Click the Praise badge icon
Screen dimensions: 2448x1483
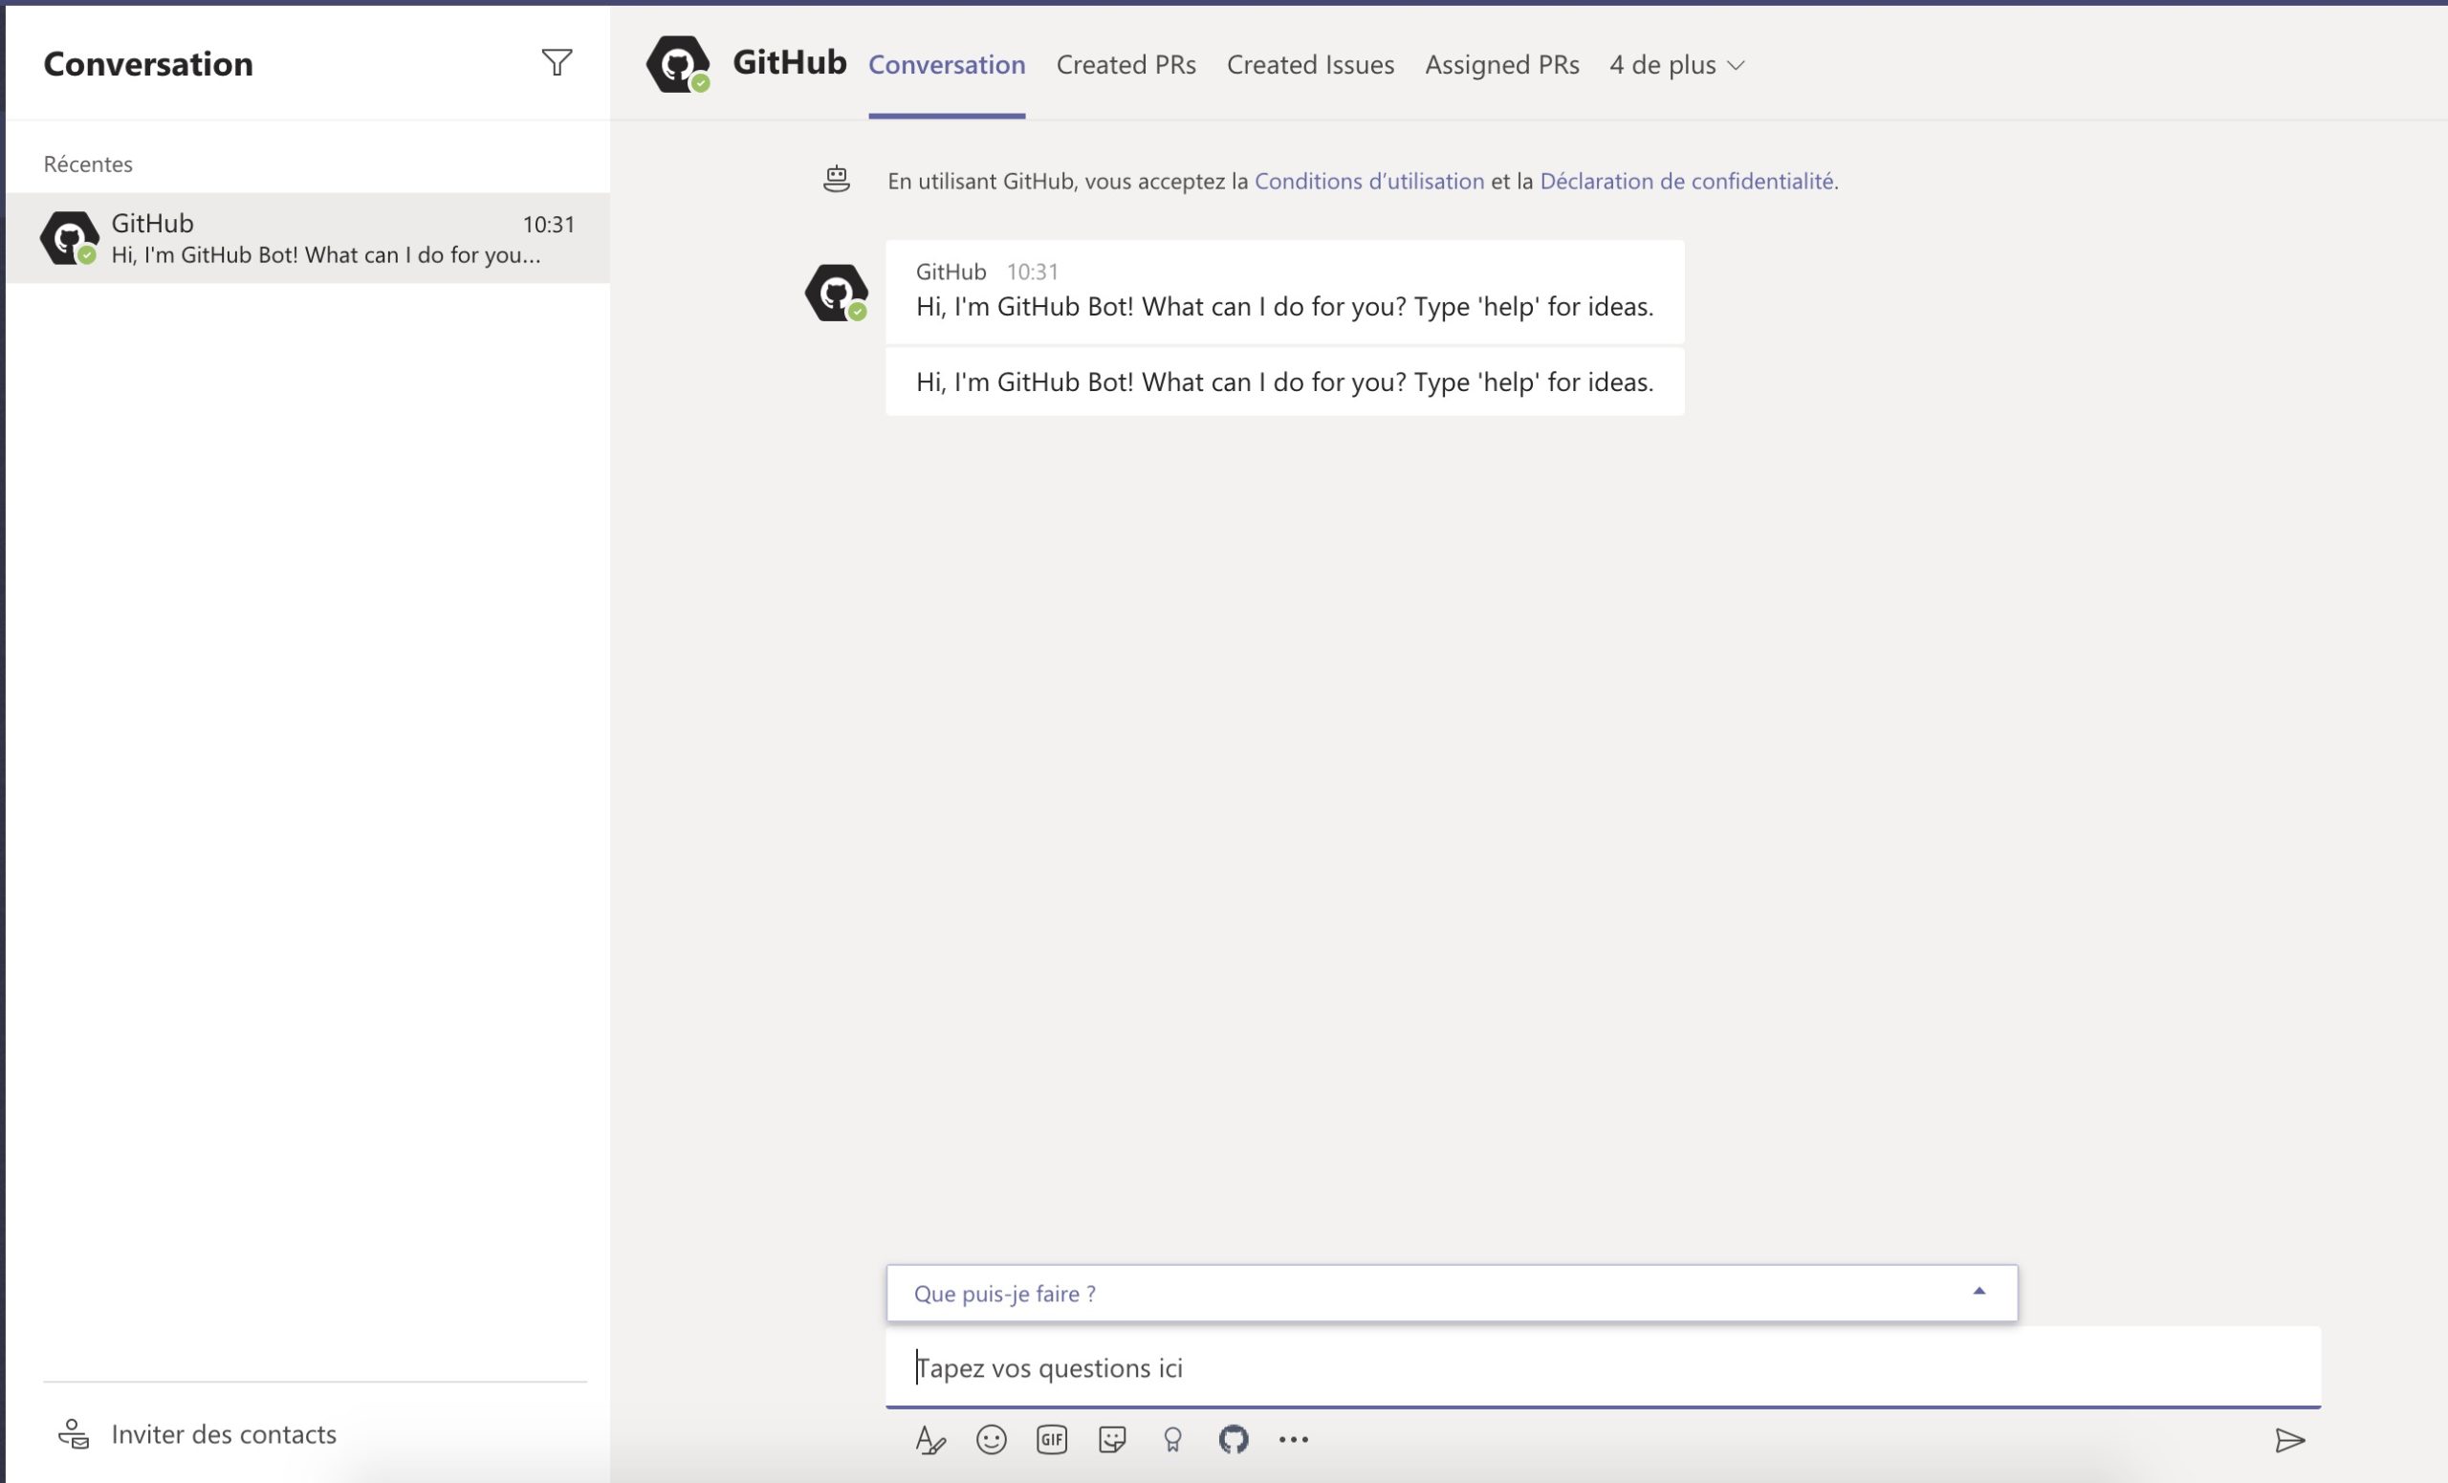(x=1172, y=1439)
